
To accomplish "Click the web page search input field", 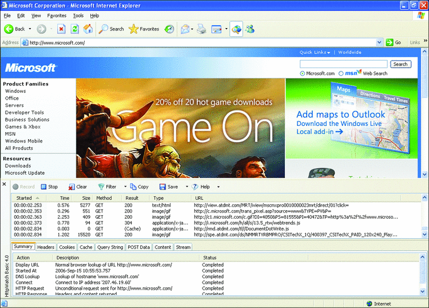I will [343, 64].
